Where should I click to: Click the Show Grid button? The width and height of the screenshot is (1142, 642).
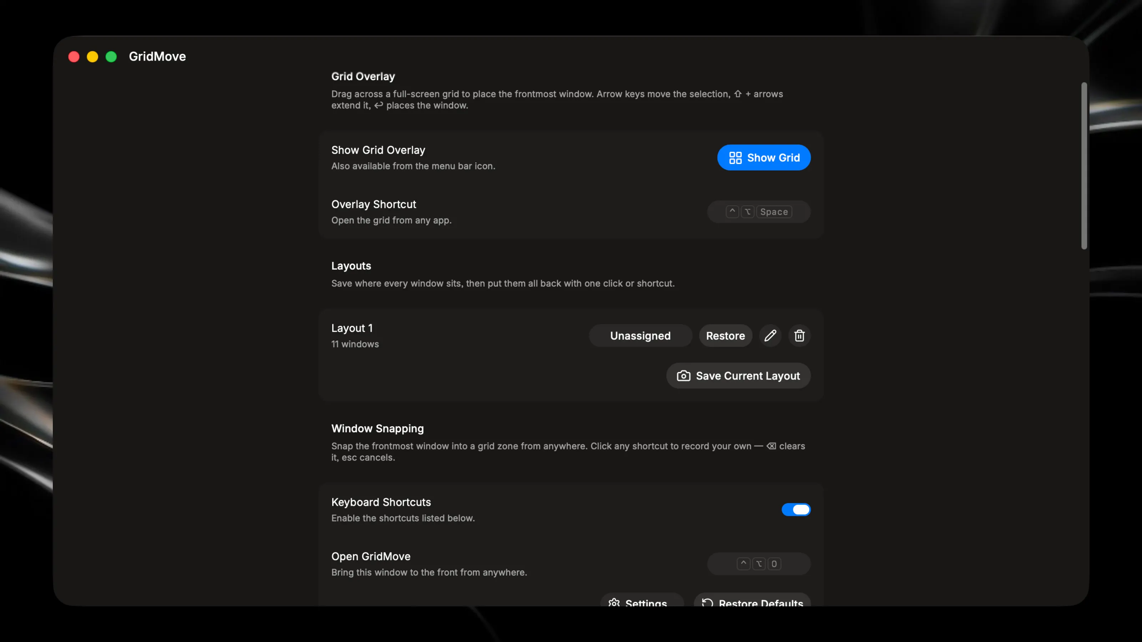click(x=764, y=157)
